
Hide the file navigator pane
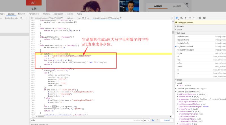pos(32,18)
